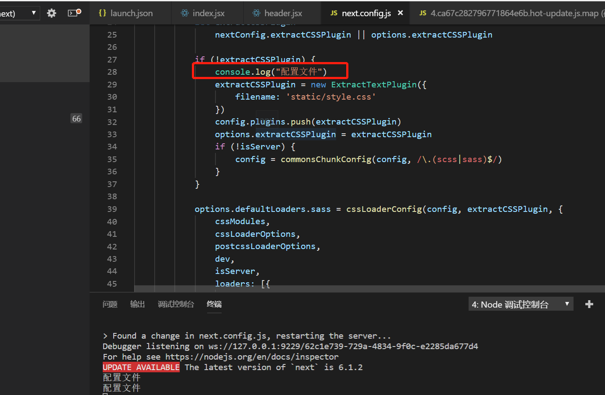Image resolution: width=605 pixels, height=395 pixels.
Task: Open the 调试控制台 panel tab
Action: click(x=176, y=304)
